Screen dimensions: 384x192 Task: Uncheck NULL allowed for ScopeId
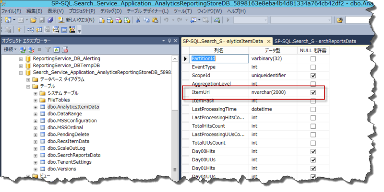(313, 76)
